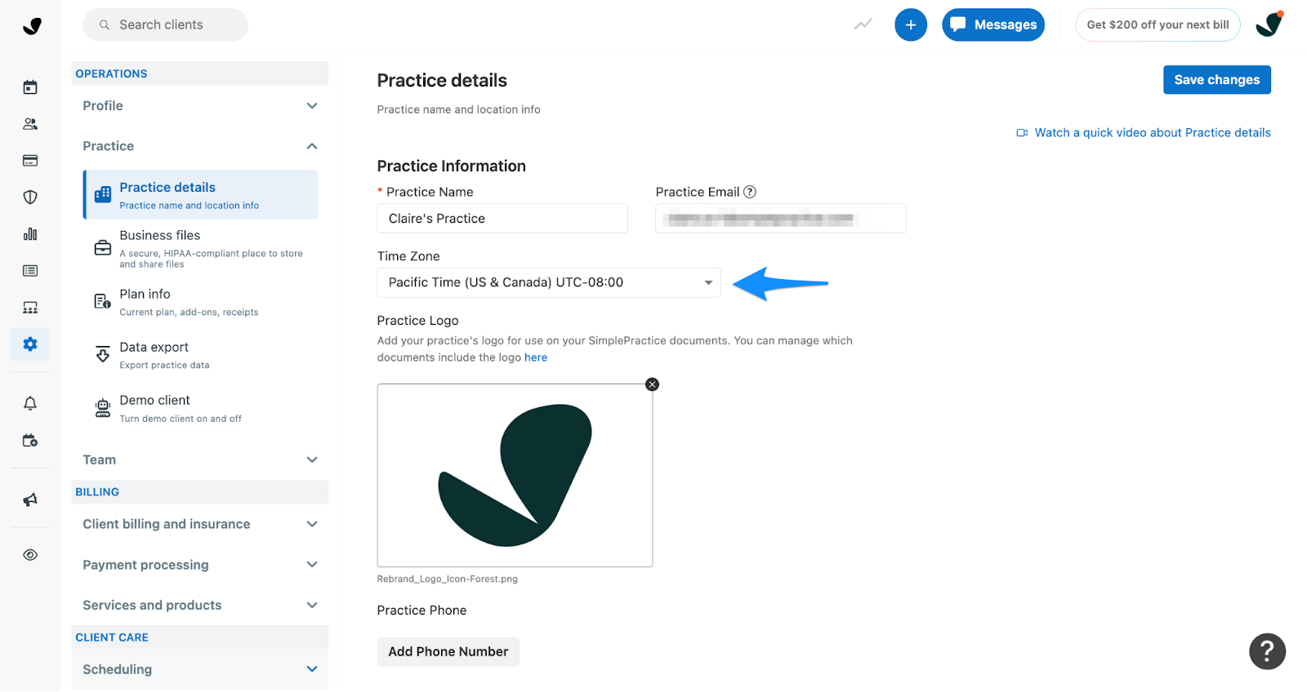Image resolution: width=1307 pixels, height=692 pixels.
Task: Click the Save changes button
Action: pos(1217,80)
